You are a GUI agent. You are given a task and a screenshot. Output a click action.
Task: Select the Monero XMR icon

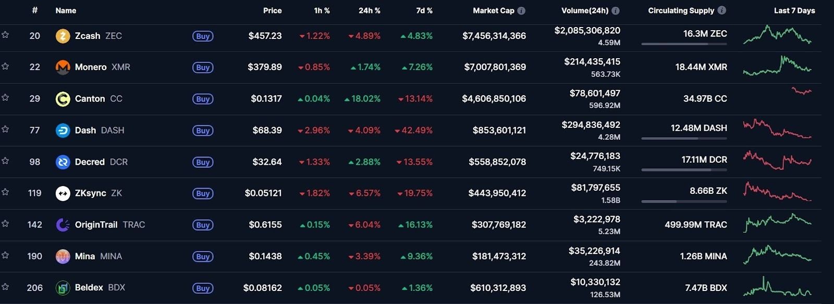tap(64, 67)
